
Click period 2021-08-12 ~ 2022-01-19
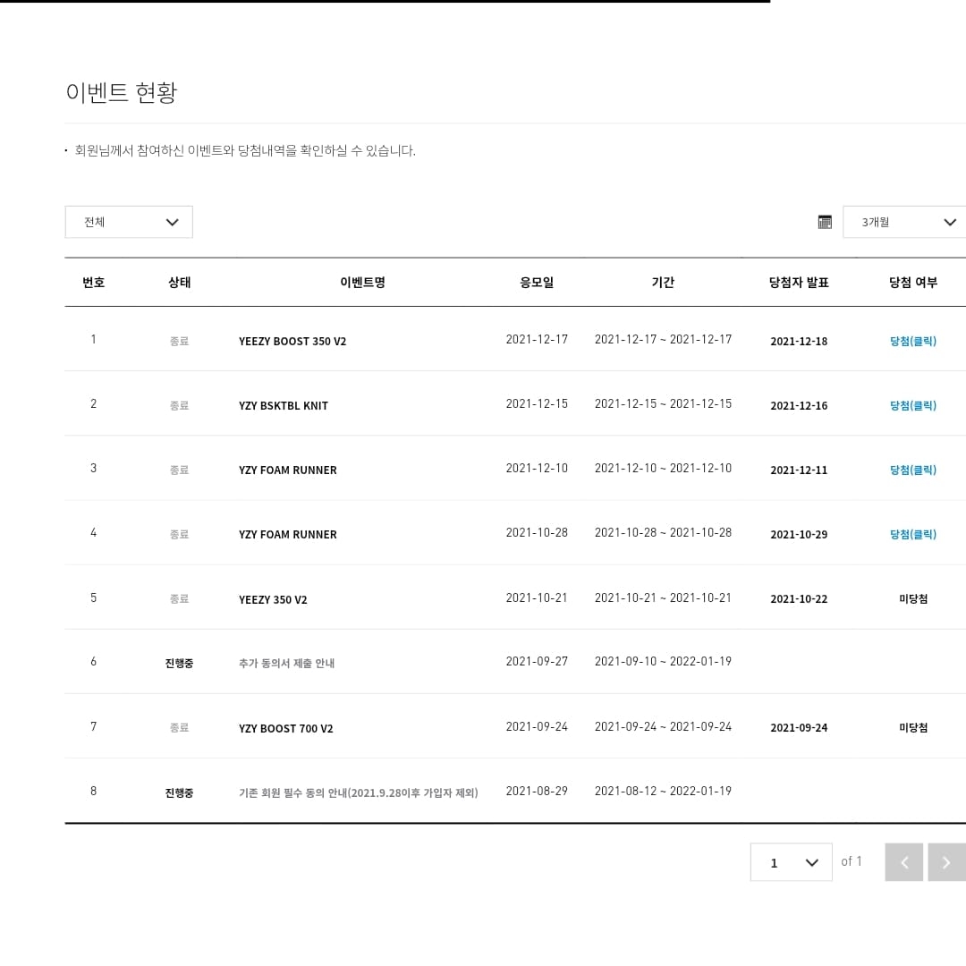coord(663,791)
